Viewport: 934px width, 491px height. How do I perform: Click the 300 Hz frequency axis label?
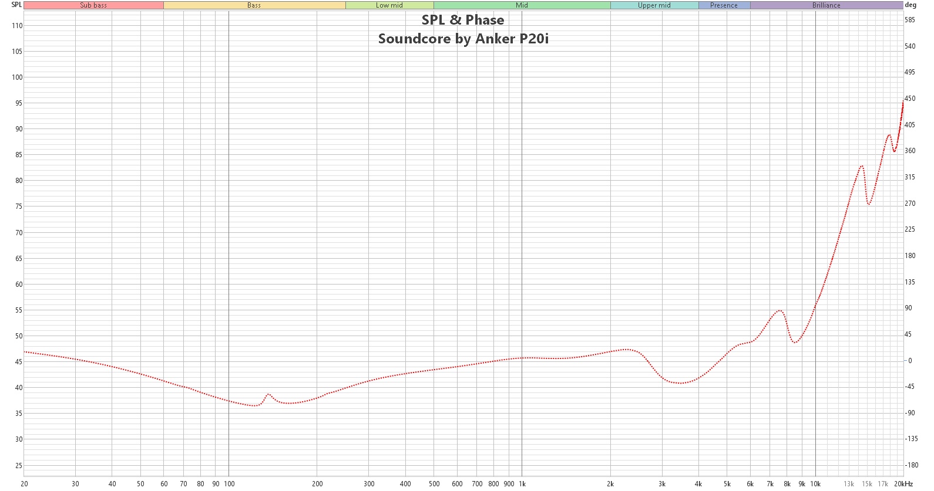(x=369, y=484)
